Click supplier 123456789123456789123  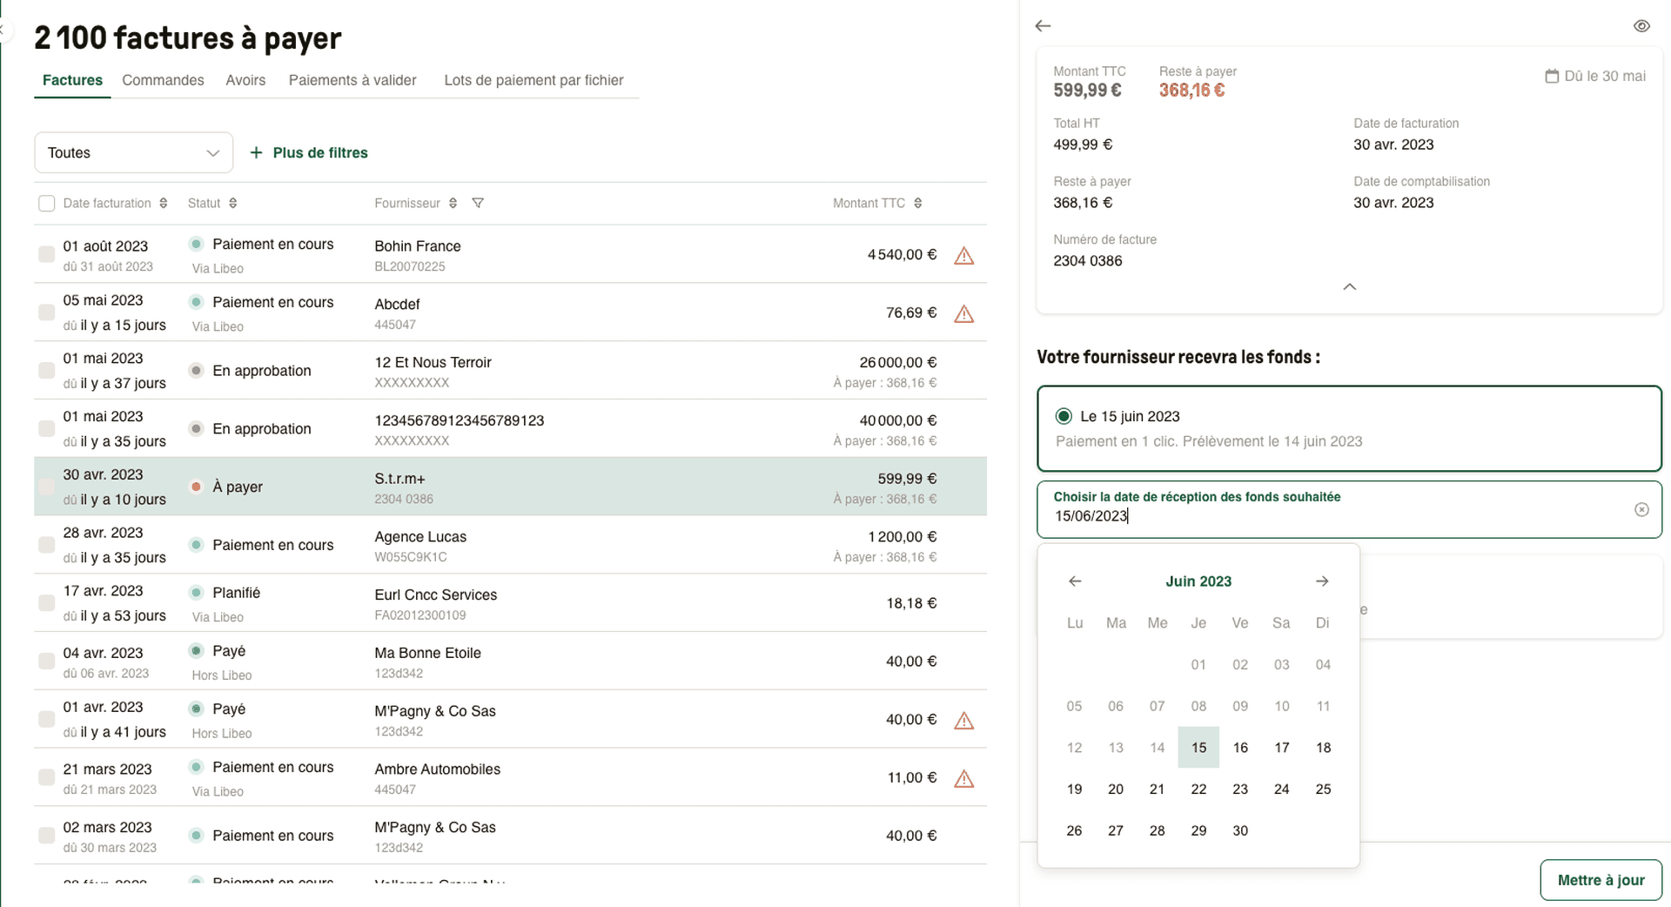pyautogui.click(x=459, y=420)
